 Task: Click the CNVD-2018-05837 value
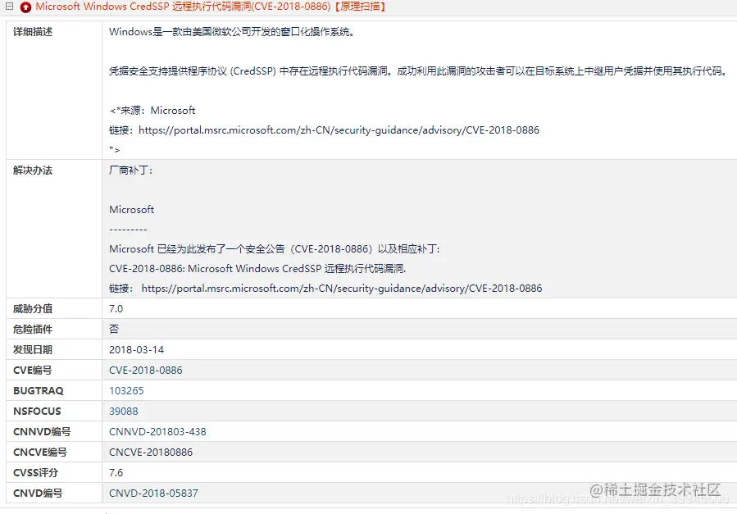153,494
